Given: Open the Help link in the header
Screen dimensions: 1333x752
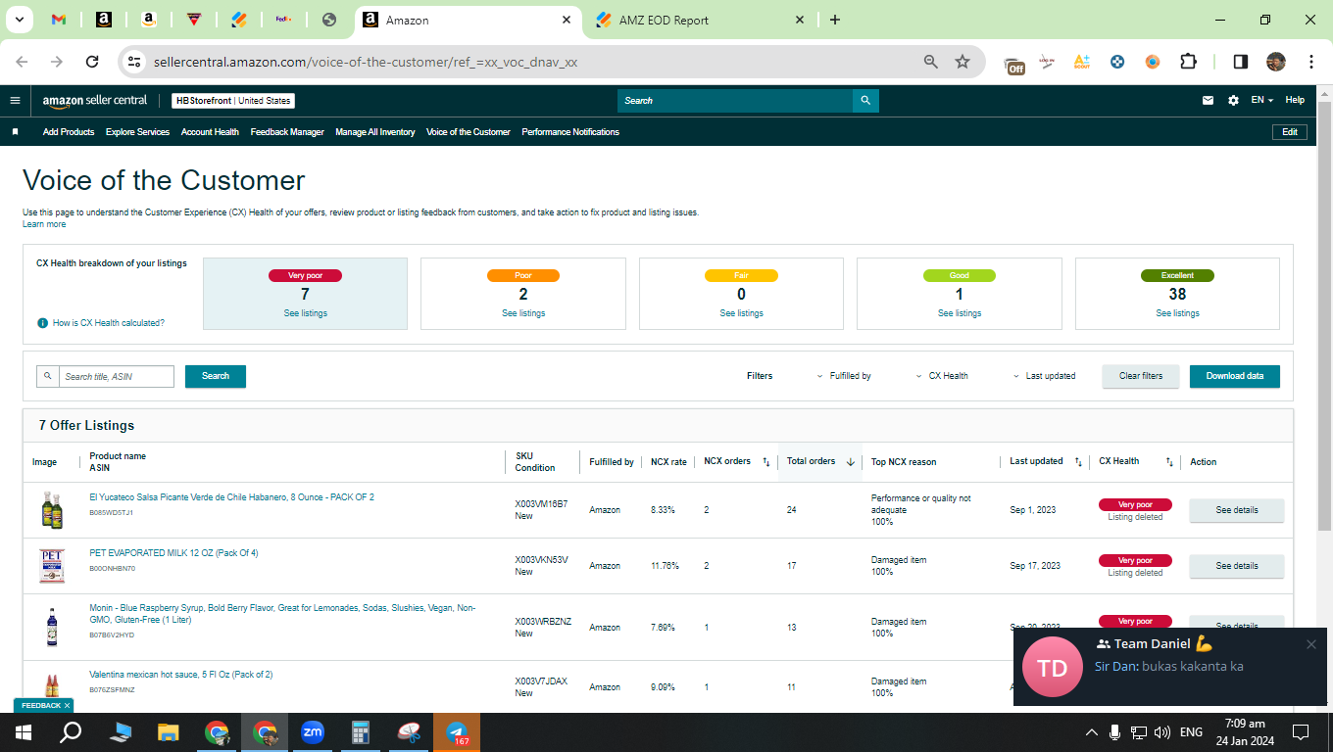Looking at the screenshot, I should click(x=1295, y=100).
